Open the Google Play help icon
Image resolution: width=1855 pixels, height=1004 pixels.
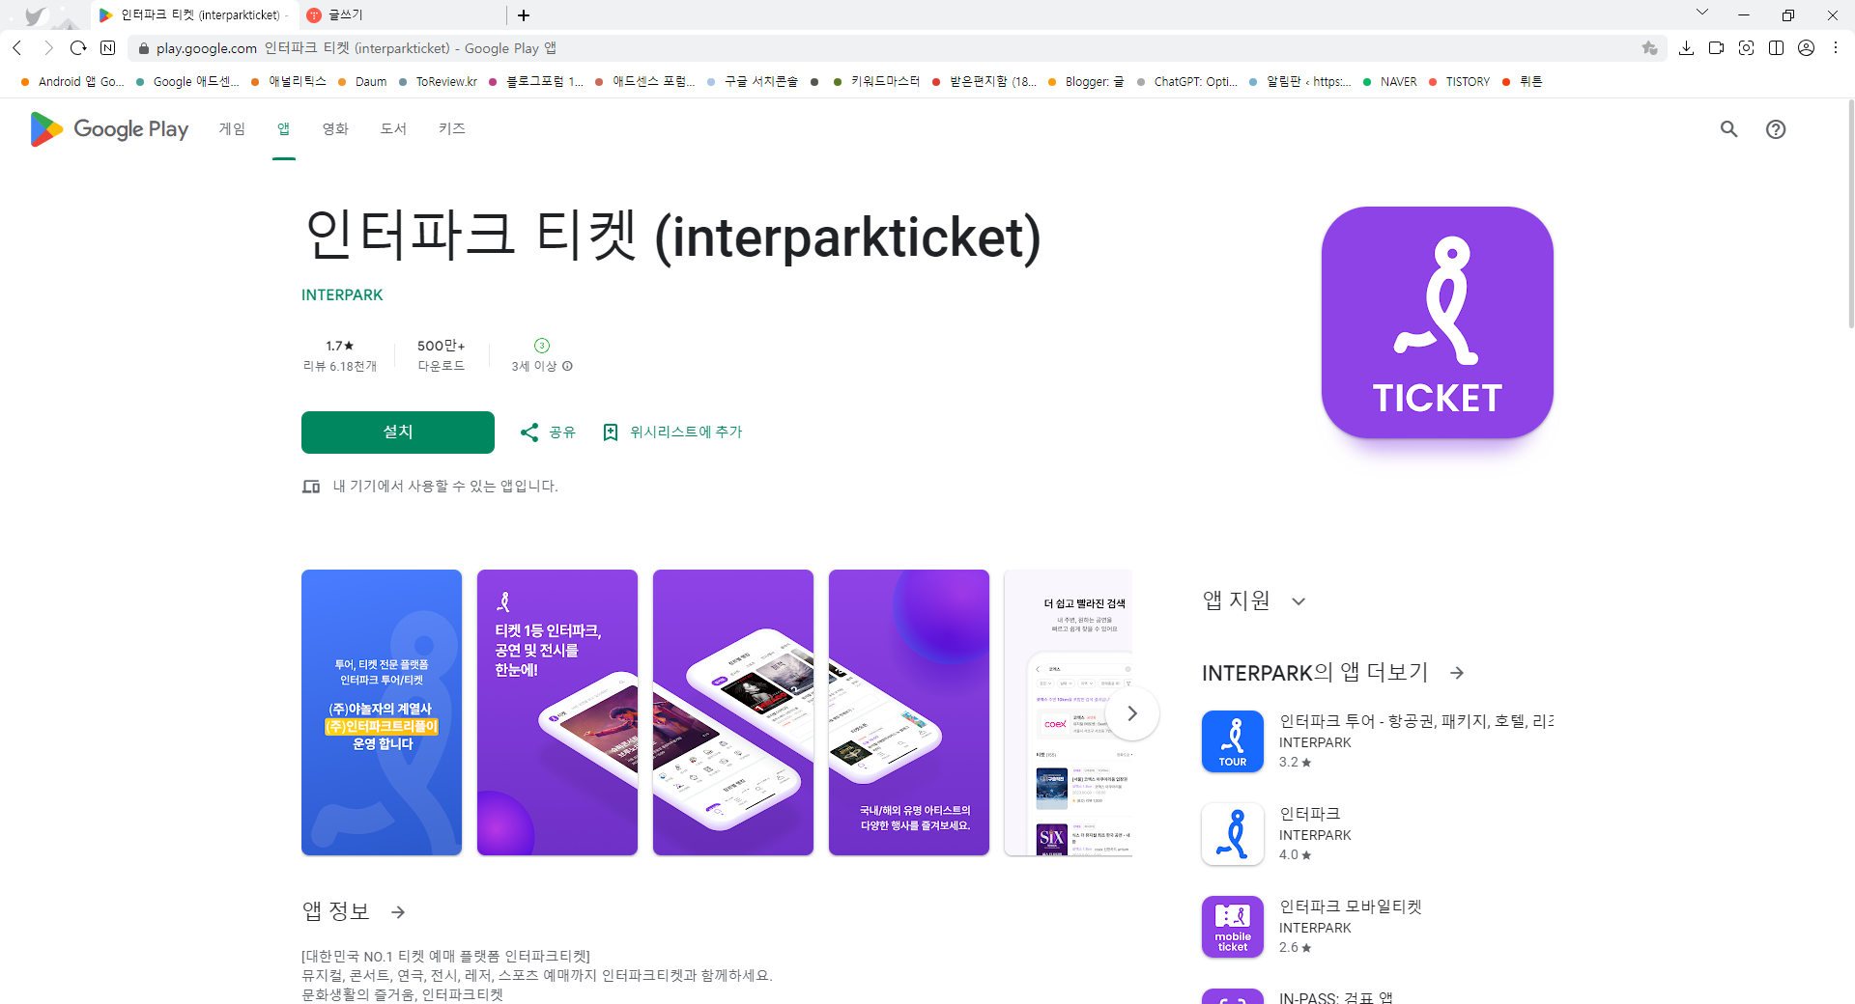pos(1777,128)
